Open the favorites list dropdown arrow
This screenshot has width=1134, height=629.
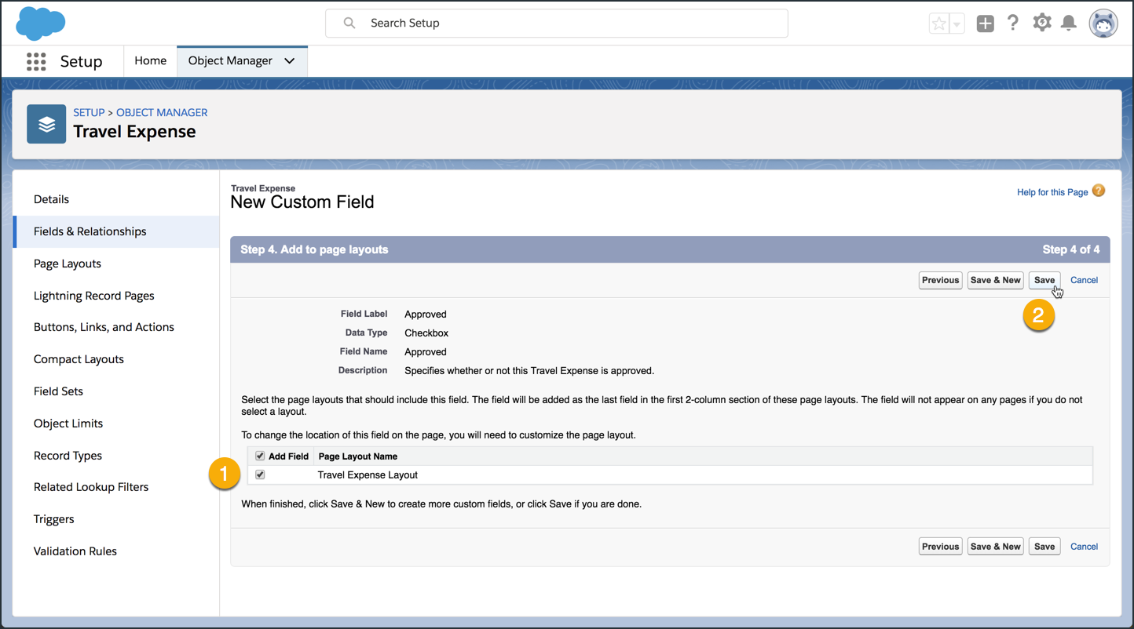pos(957,24)
